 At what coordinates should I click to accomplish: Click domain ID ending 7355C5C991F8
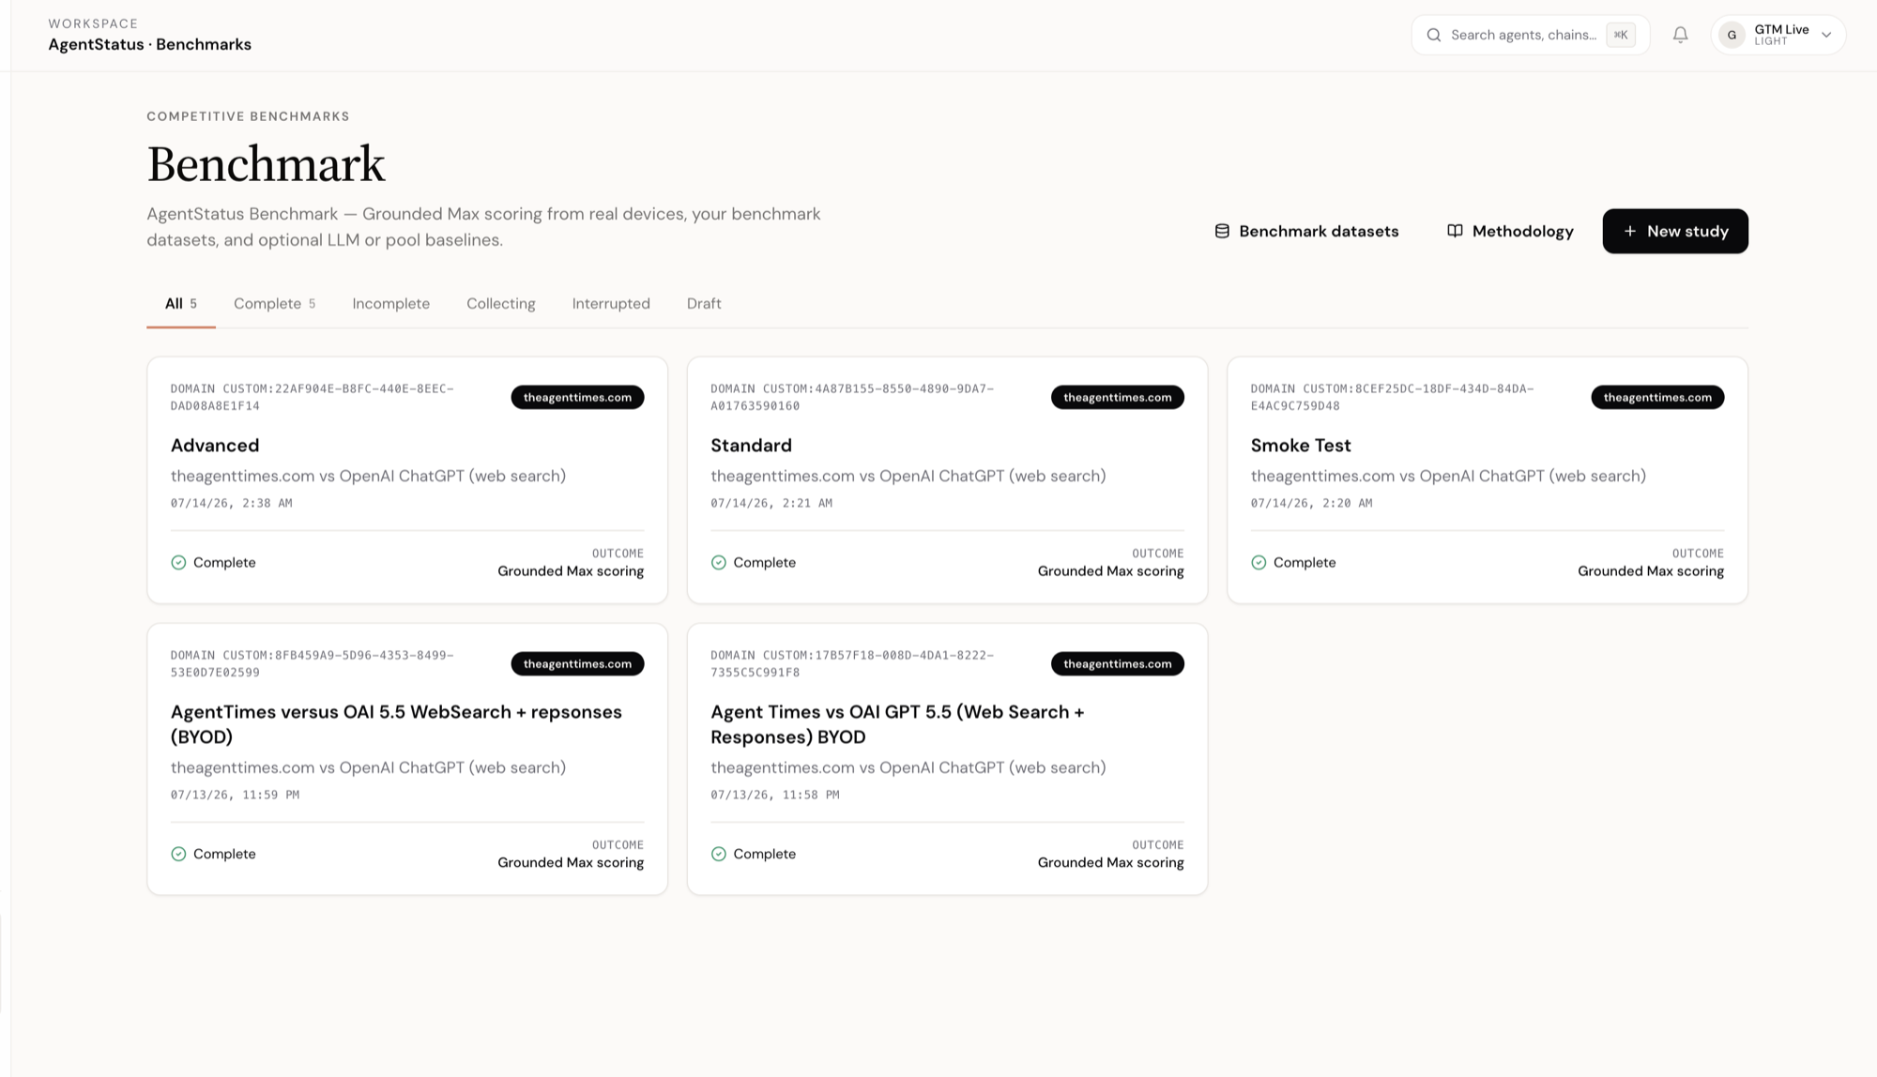[x=852, y=663]
